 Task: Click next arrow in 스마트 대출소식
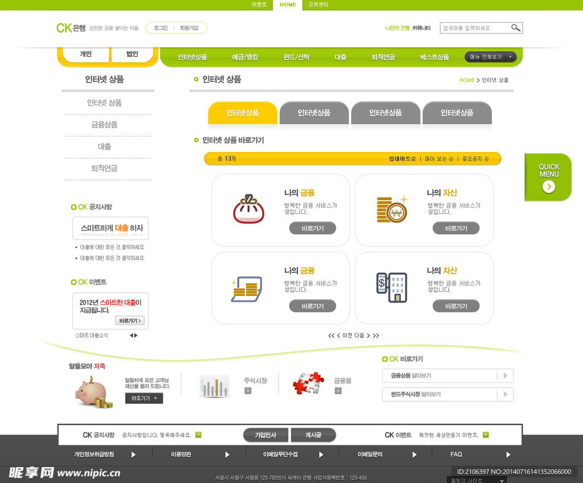click(136, 336)
